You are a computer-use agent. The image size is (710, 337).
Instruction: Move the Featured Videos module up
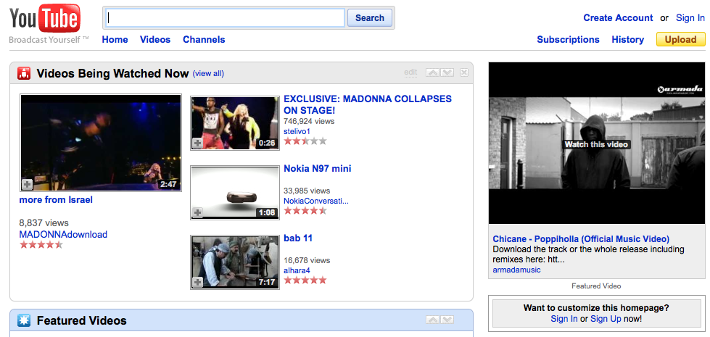(433, 320)
